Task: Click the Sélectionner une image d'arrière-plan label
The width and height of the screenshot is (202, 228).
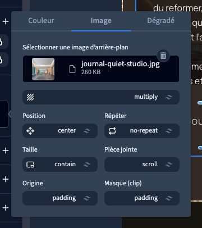Action: tap(75, 47)
